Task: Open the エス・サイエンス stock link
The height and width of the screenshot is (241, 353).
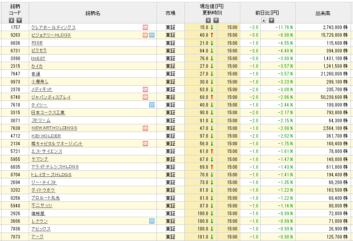Action: 47,151
